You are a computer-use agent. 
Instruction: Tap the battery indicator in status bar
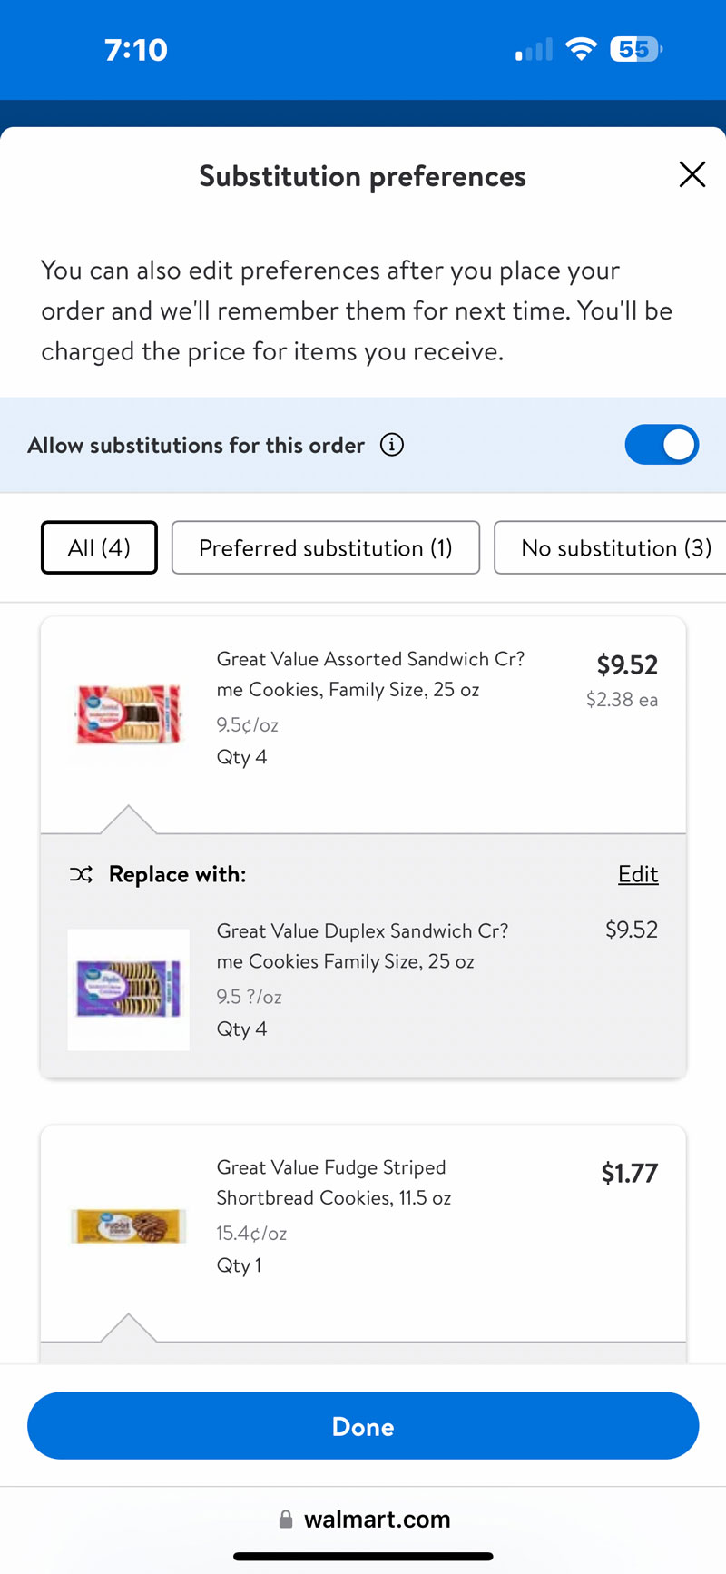635,49
